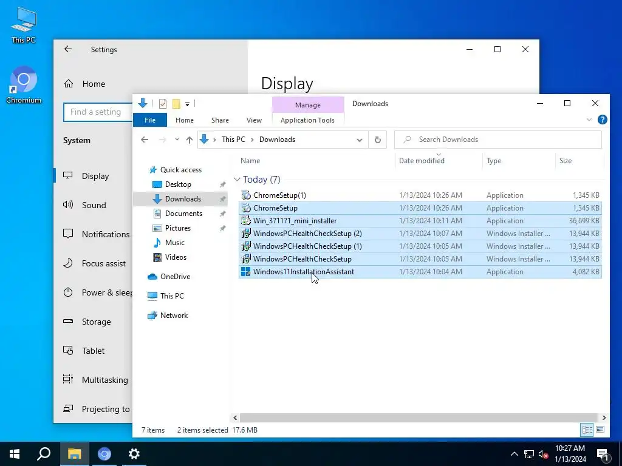The image size is (622, 466).
Task: Open Music folder in navigation pane
Action: pyautogui.click(x=174, y=243)
